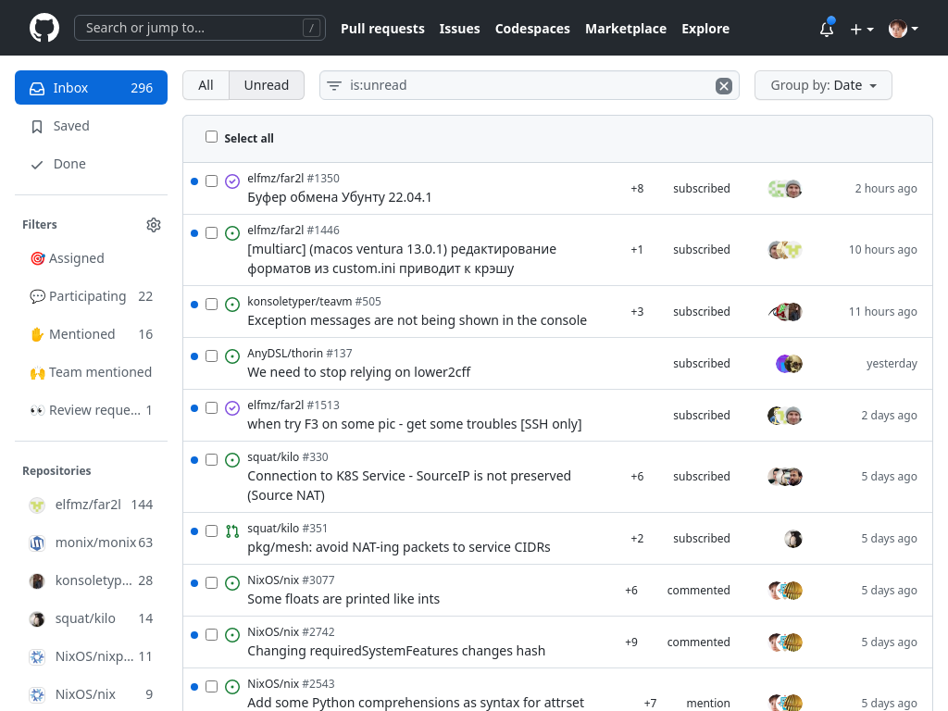This screenshot has width=948, height=711.
Task: Open Marketplace in top navigation
Action: 626,29
